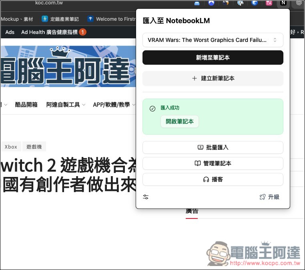Expand the 阿達自製工具 menu chevron
The width and height of the screenshot is (305, 270).
84,105
